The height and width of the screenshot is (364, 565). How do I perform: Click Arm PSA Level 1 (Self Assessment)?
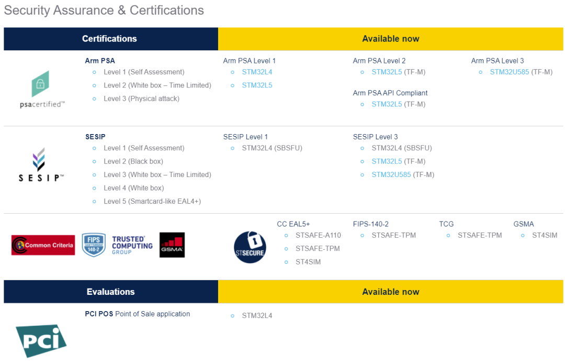[x=144, y=72]
